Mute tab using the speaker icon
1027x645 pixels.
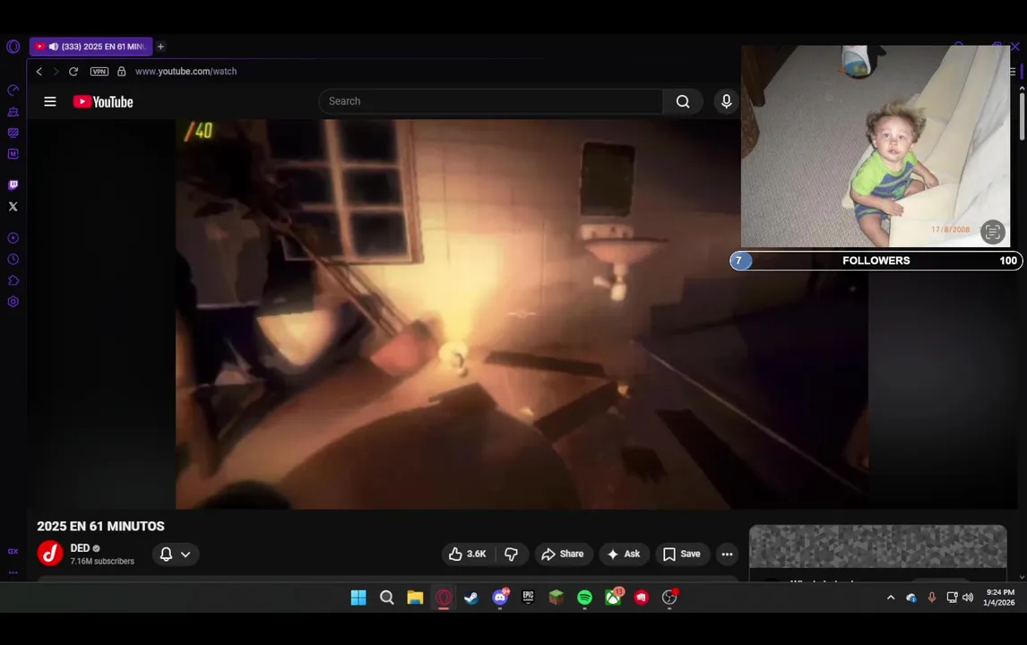54,47
